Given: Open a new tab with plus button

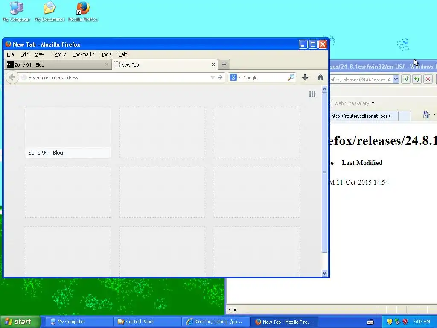Looking at the screenshot, I should [224, 64].
